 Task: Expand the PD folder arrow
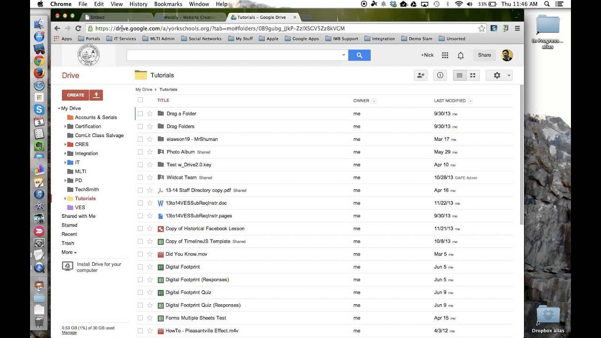65,181
